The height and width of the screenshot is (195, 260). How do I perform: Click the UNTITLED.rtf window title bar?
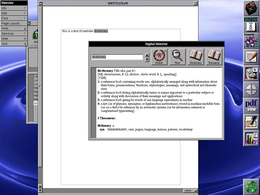pos(118,3)
